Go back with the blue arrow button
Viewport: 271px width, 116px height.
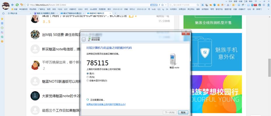tap(13, 5)
